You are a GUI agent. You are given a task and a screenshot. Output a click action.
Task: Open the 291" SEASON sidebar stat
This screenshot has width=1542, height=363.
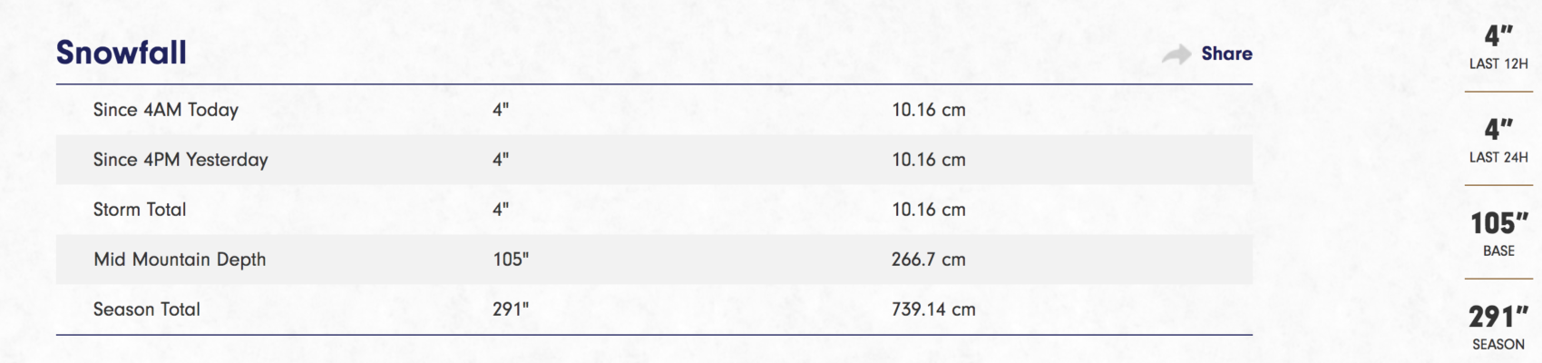point(1498,328)
